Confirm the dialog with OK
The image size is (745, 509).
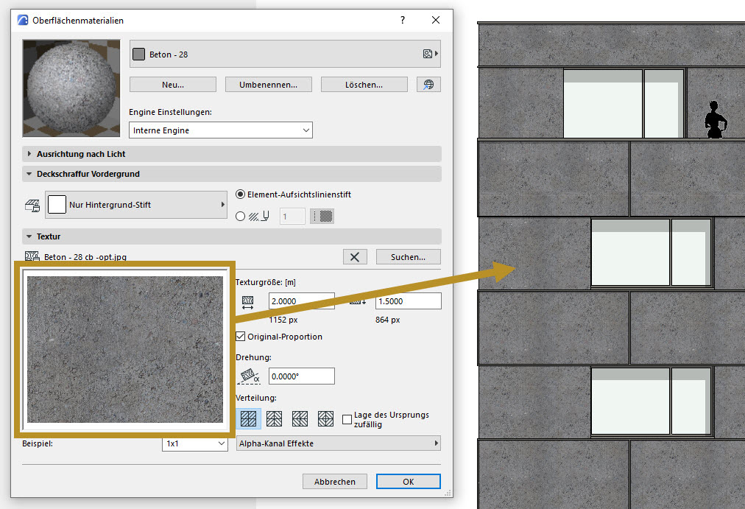[x=409, y=482]
